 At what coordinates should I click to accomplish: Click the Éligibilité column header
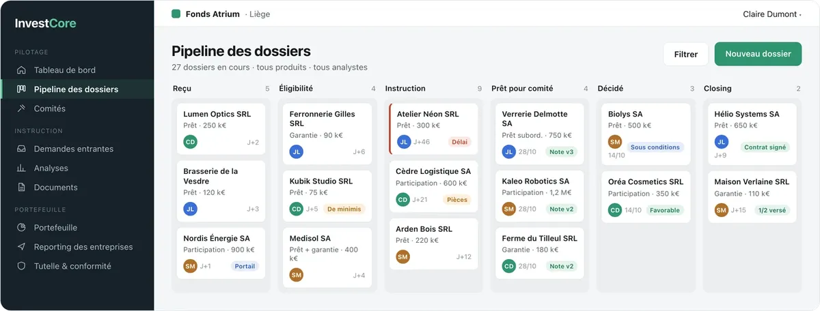click(x=296, y=88)
